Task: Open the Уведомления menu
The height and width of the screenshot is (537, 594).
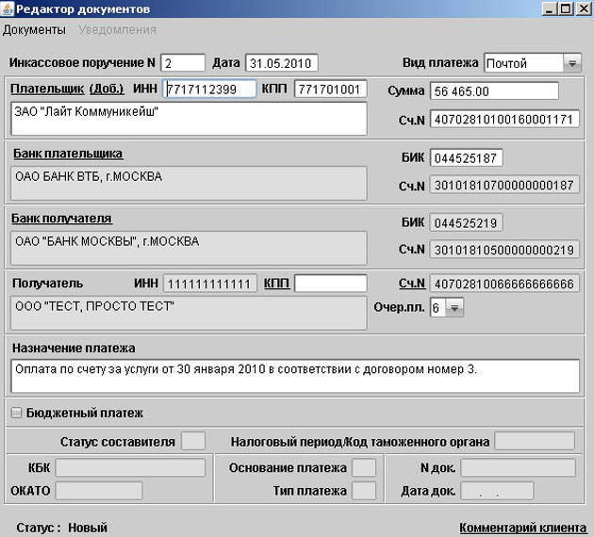Action: [x=118, y=30]
